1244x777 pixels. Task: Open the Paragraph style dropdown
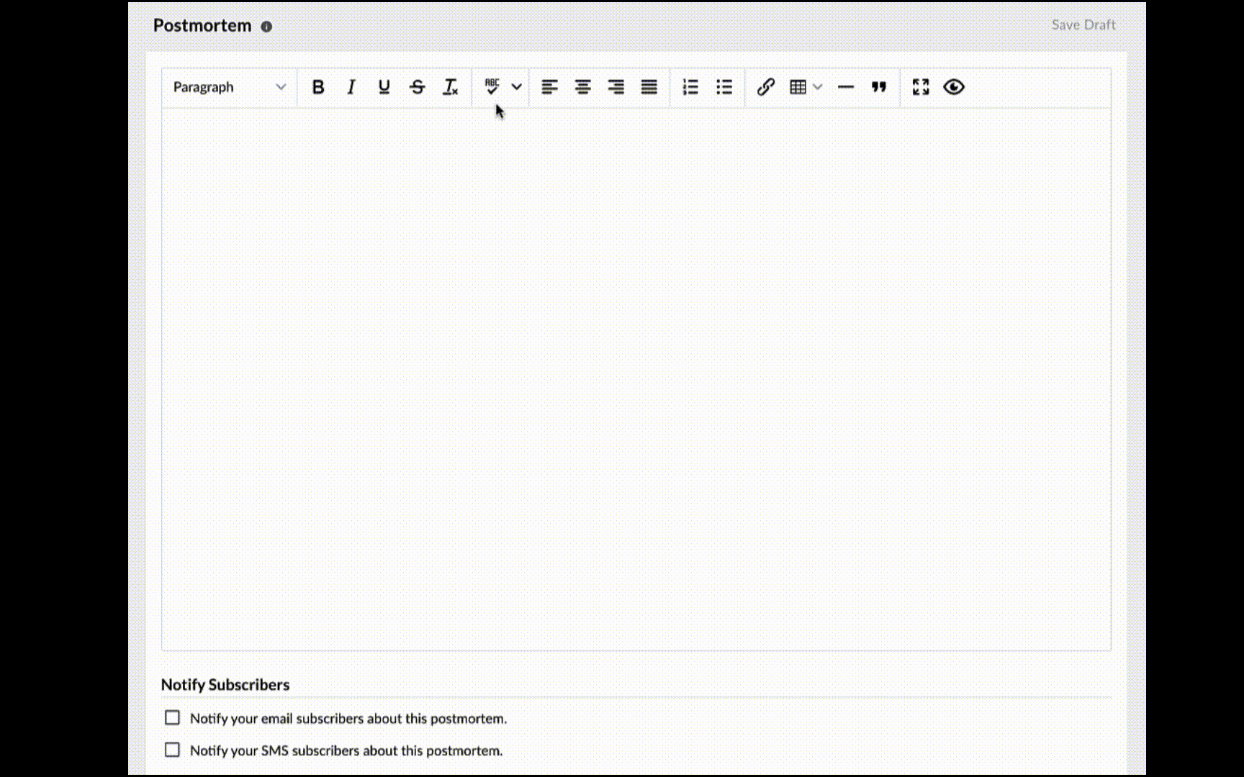point(229,87)
